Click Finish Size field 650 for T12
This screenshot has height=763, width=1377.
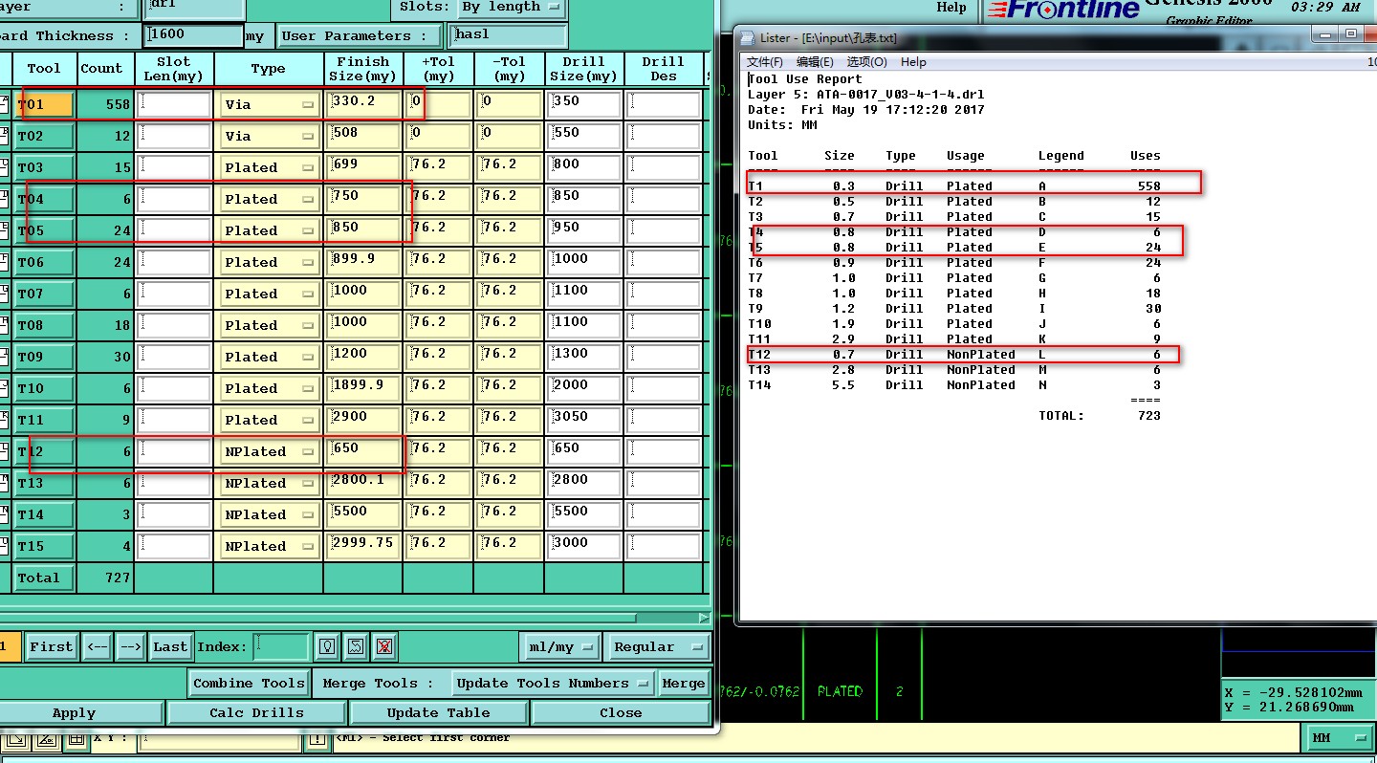pyautogui.click(x=364, y=451)
